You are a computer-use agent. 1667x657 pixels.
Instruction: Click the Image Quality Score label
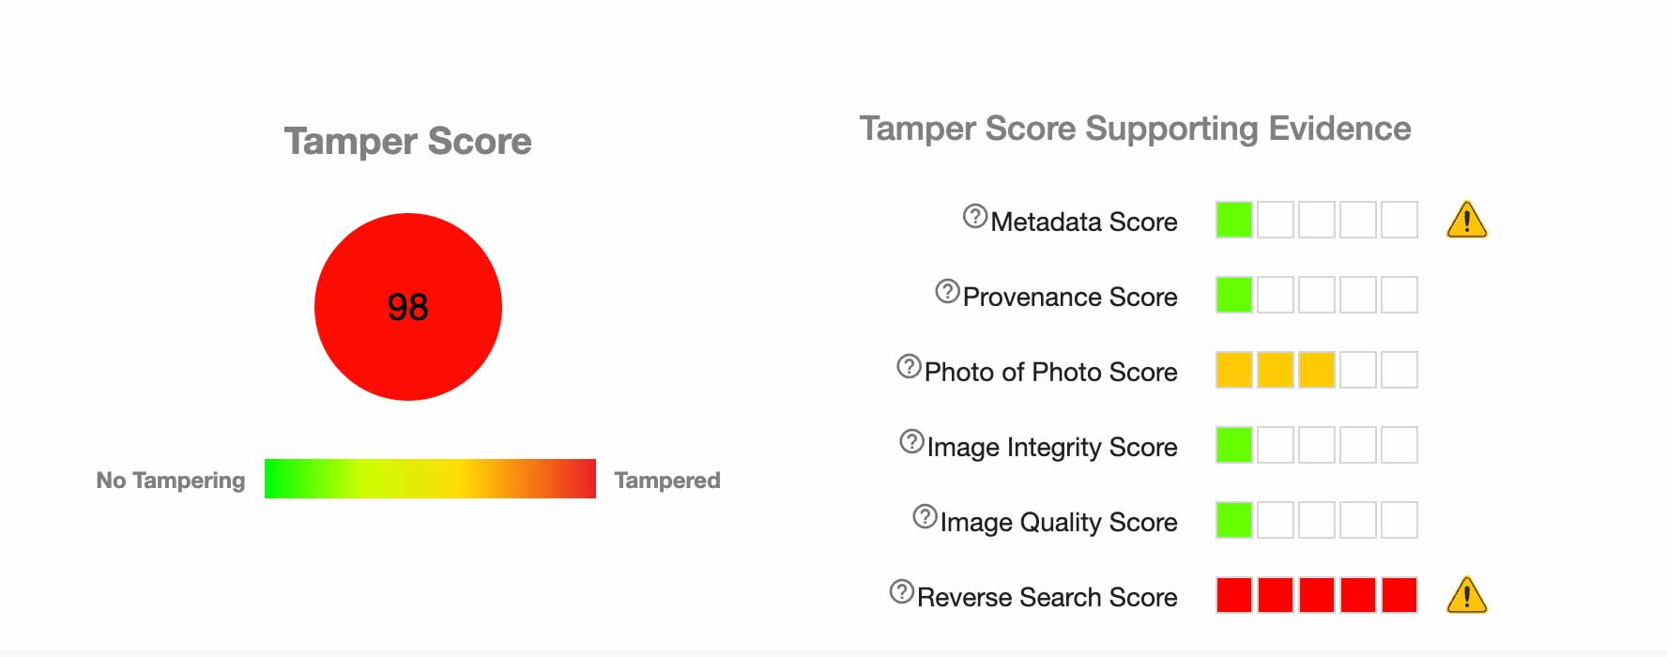pos(1058,522)
